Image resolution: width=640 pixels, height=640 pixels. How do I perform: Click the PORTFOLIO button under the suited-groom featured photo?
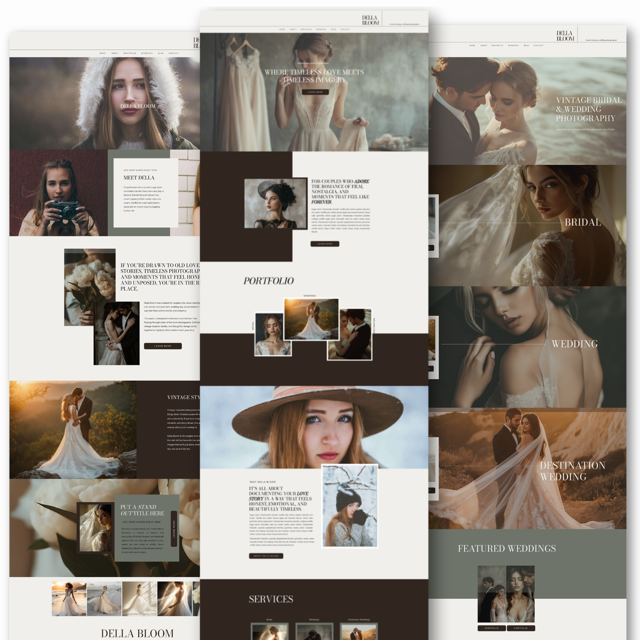click(492, 628)
